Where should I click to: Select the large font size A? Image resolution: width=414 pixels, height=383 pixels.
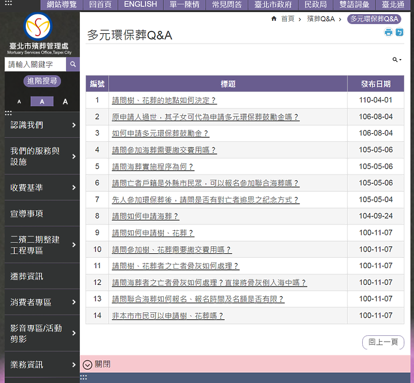tap(65, 102)
